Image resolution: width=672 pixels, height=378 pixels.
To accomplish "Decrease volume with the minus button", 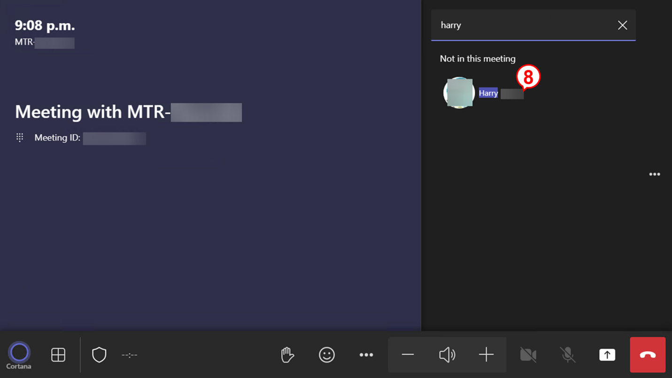I will click(408, 355).
